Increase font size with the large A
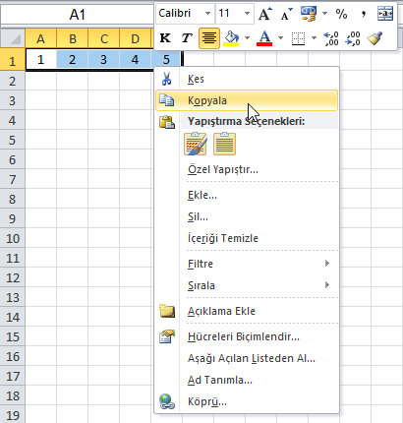 [x=265, y=14]
